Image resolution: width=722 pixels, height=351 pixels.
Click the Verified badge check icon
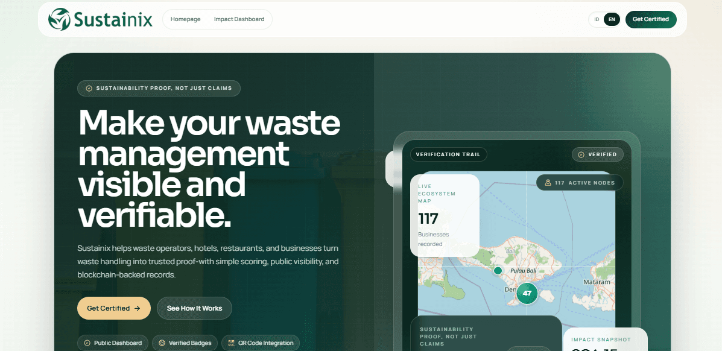click(x=581, y=155)
